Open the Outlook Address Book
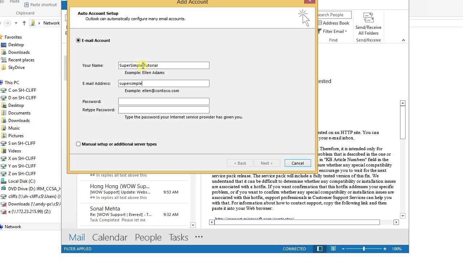The width and height of the screenshot is (463, 260). 333,23
